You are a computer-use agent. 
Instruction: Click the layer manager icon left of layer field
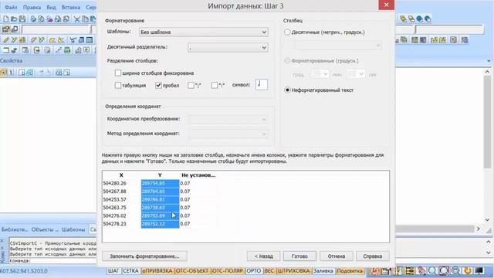(5, 29)
